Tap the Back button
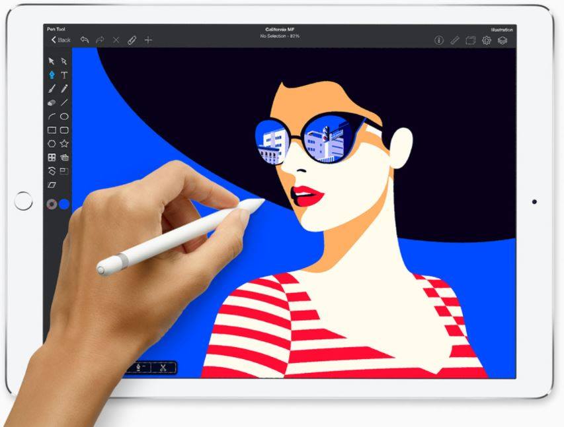This screenshot has height=427, width=564. point(61,40)
